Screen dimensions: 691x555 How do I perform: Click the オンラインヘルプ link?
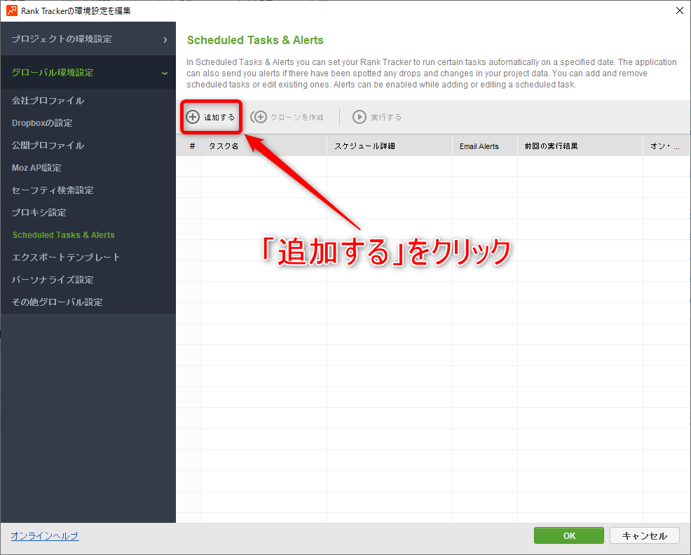[x=45, y=536]
